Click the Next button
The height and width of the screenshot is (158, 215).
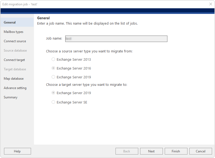(x=151, y=151)
